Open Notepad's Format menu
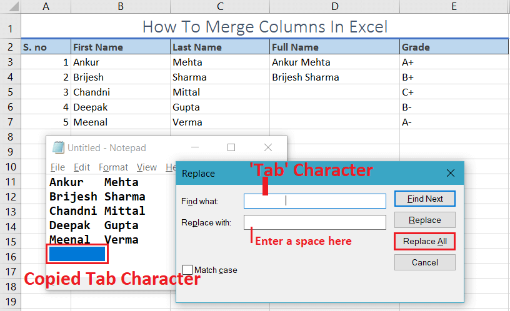Viewport: 510px width, 311px height. point(113,167)
